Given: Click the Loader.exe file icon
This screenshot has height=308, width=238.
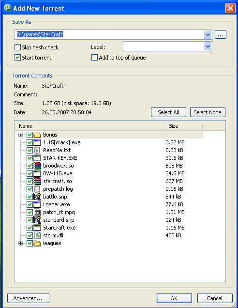Looking at the screenshot, I should click(37, 204).
